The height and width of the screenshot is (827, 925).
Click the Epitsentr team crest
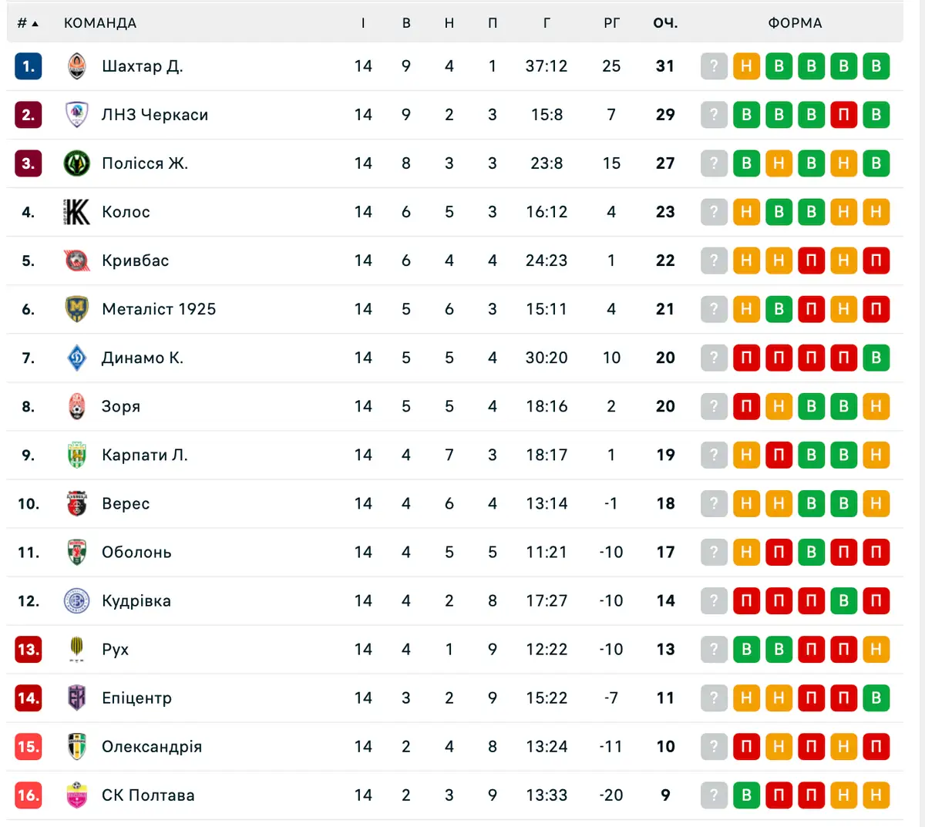coord(76,698)
